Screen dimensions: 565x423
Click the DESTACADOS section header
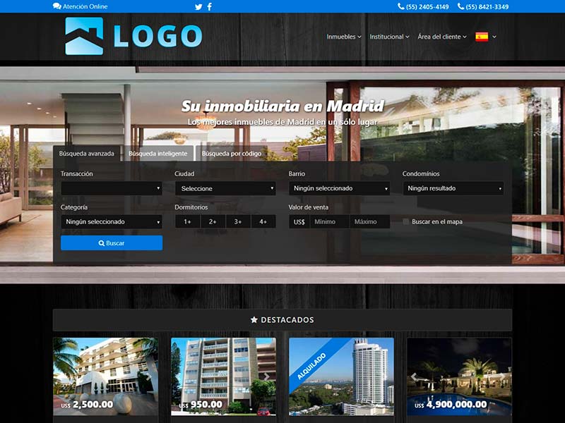pos(282,320)
